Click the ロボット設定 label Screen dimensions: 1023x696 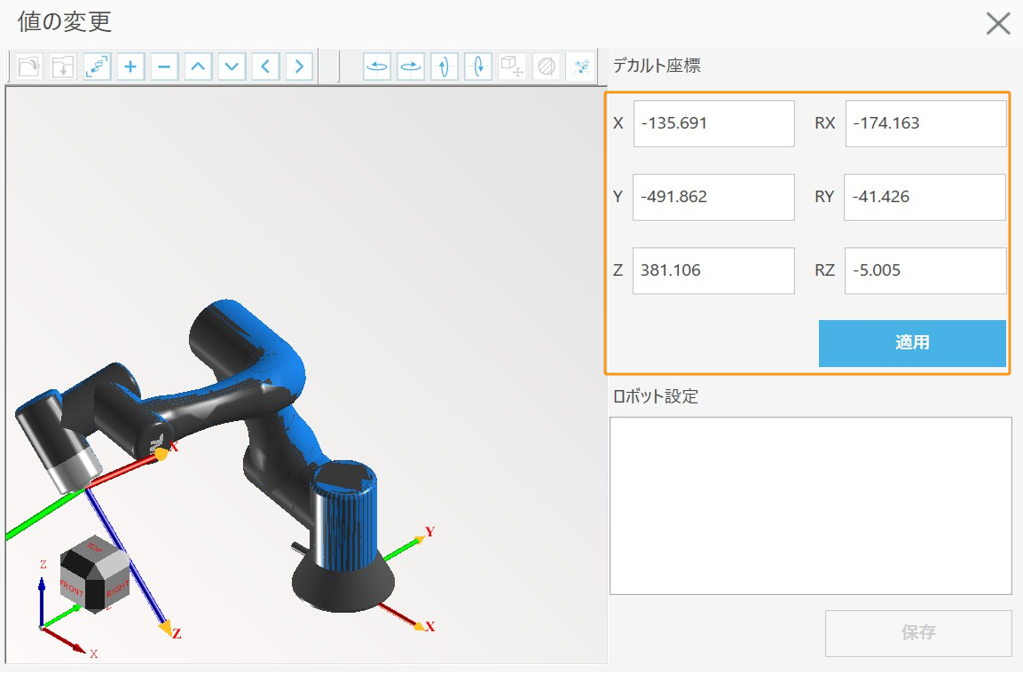pyautogui.click(x=655, y=396)
